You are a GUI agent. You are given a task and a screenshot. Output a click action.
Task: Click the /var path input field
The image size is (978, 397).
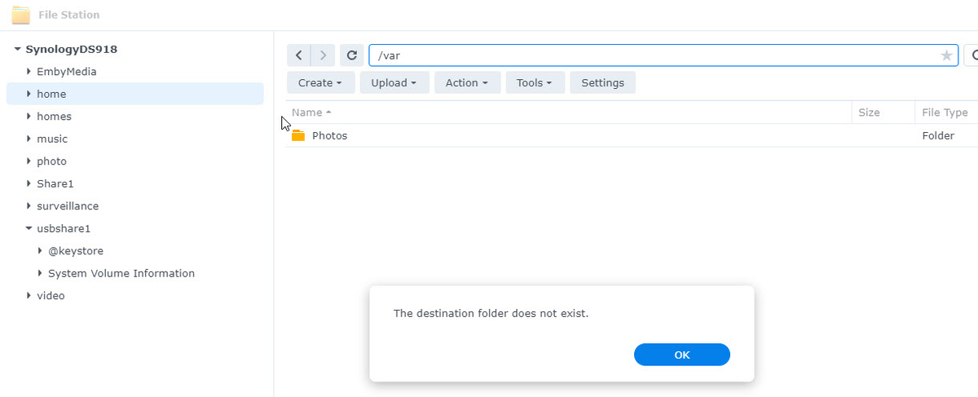coord(652,55)
